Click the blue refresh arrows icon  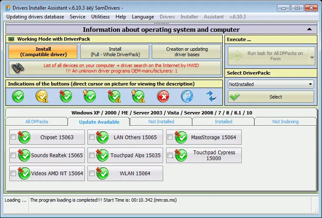point(211,96)
